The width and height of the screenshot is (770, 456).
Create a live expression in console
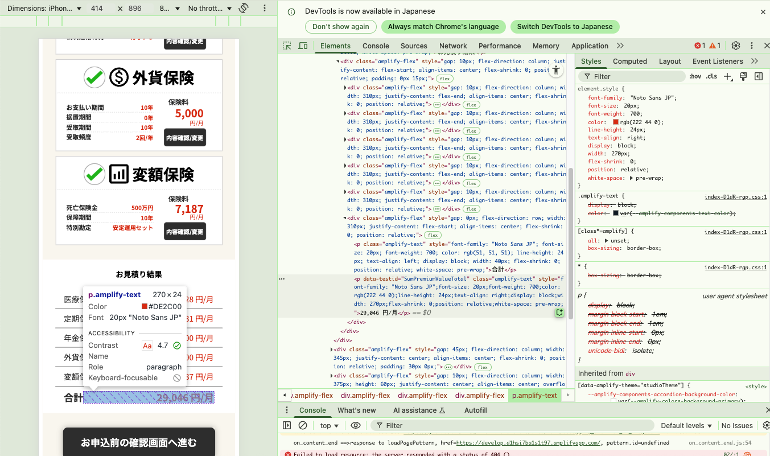[x=356, y=425]
